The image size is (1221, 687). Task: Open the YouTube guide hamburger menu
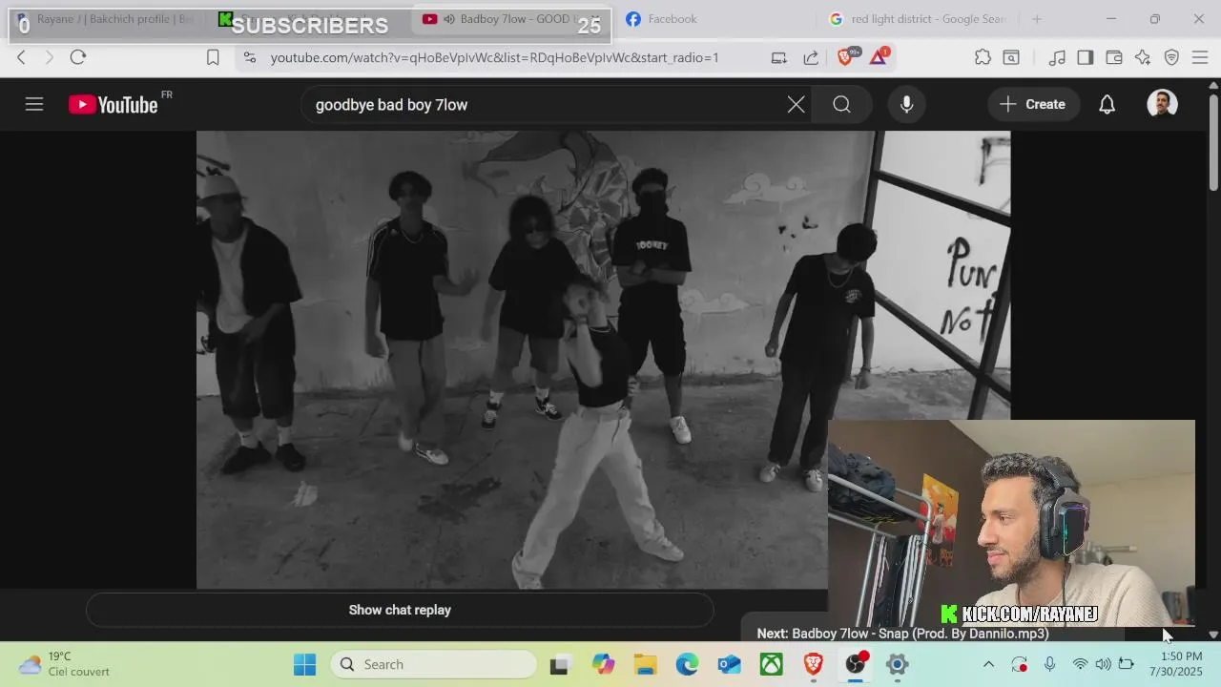click(x=34, y=104)
